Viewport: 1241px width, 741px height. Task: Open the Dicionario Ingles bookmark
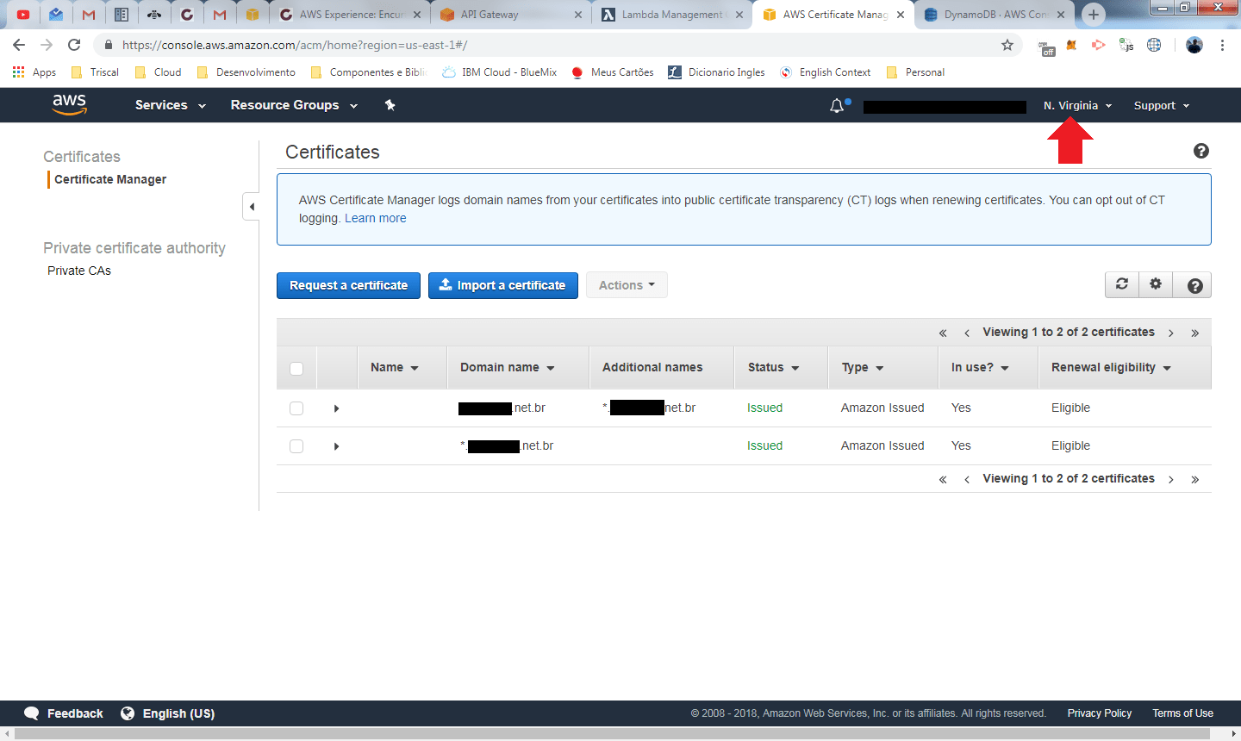(x=717, y=72)
